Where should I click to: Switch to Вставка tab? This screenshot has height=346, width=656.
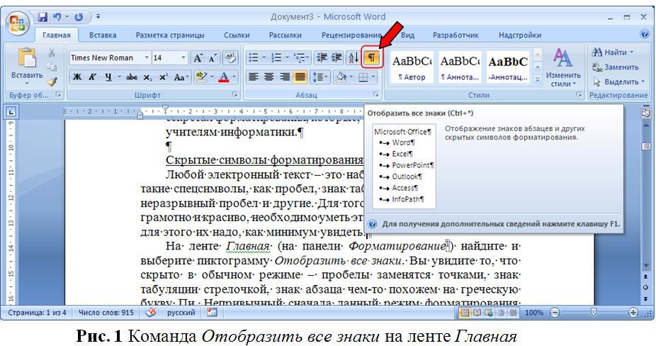(x=103, y=35)
